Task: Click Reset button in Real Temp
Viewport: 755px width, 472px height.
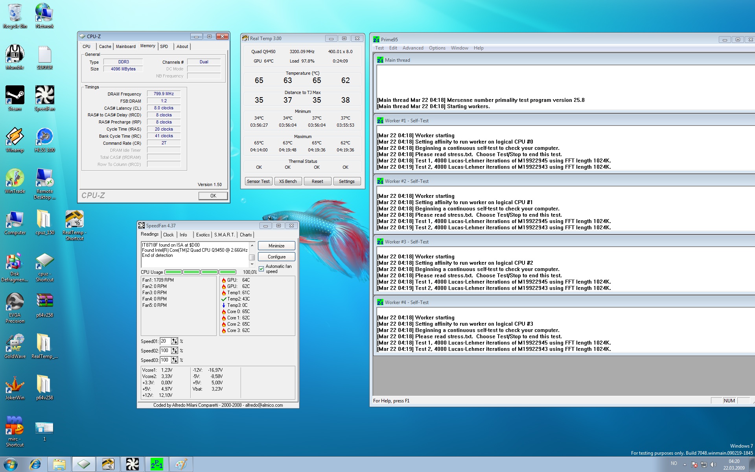Action: pos(317,181)
